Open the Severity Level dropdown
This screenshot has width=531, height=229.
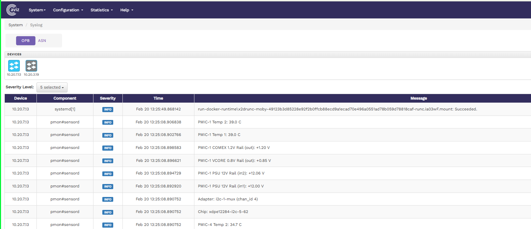click(x=52, y=87)
